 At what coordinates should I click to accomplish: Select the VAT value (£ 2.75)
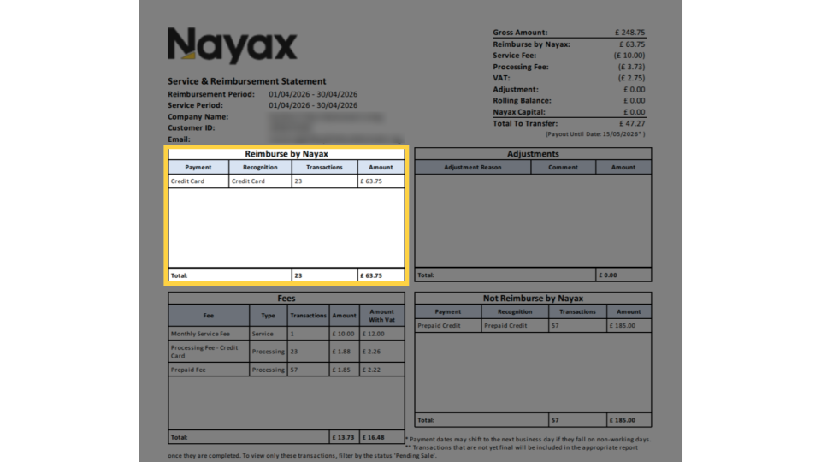[x=631, y=78]
